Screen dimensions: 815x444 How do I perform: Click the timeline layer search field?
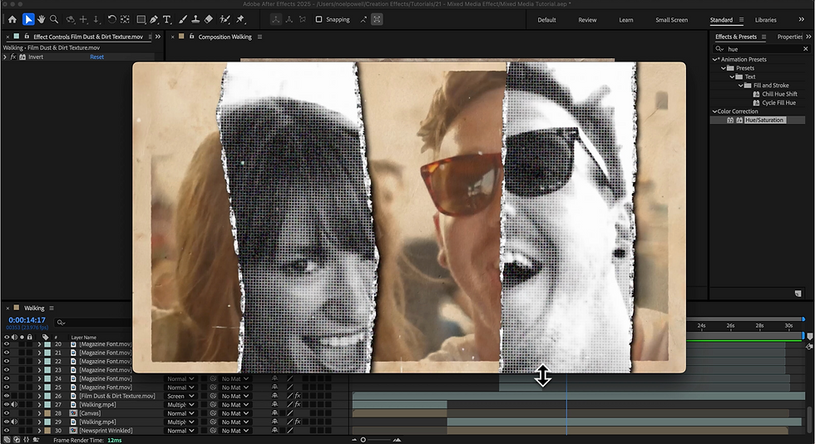tap(93, 323)
